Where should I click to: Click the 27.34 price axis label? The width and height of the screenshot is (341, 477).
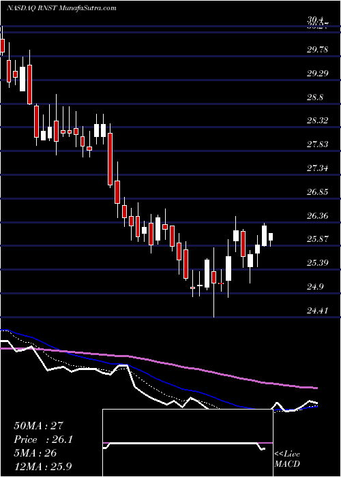(318, 168)
